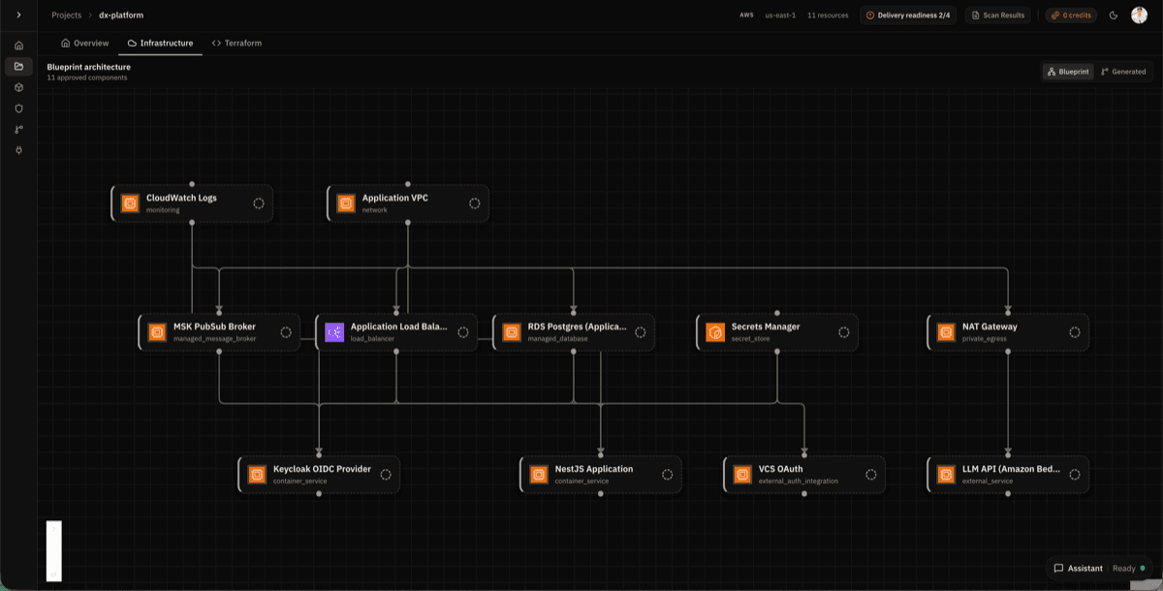Switch to the Overview tab
This screenshot has width=1163, height=591.
pyautogui.click(x=85, y=43)
